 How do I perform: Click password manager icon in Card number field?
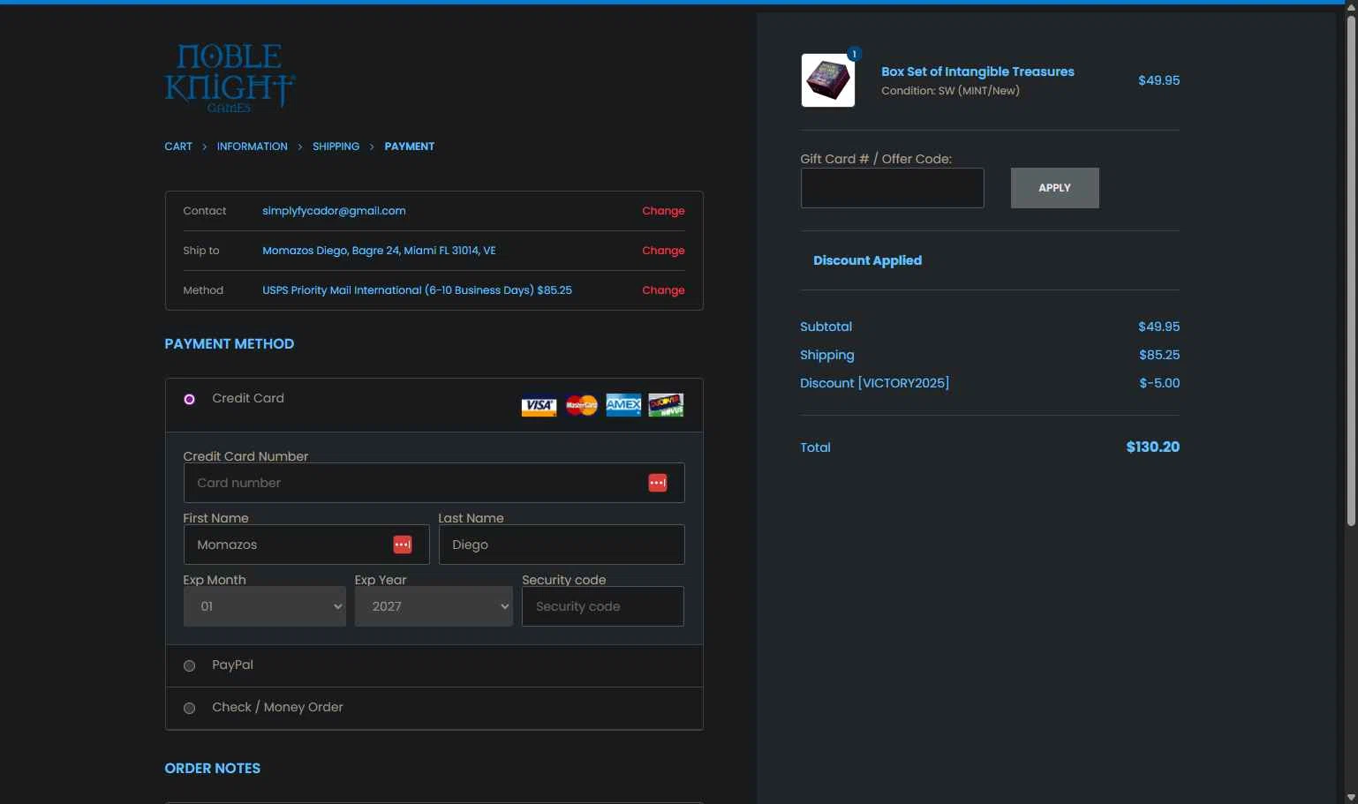(658, 483)
